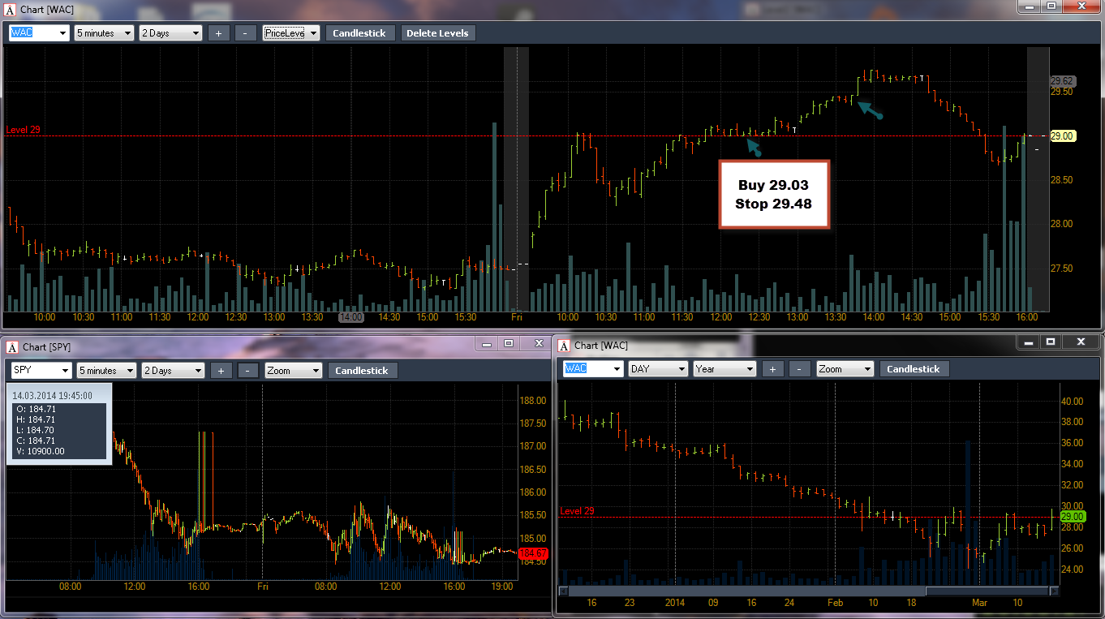Click the app icon in WAC daily chart title bar

pyautogui.click(x=564, y=346)
